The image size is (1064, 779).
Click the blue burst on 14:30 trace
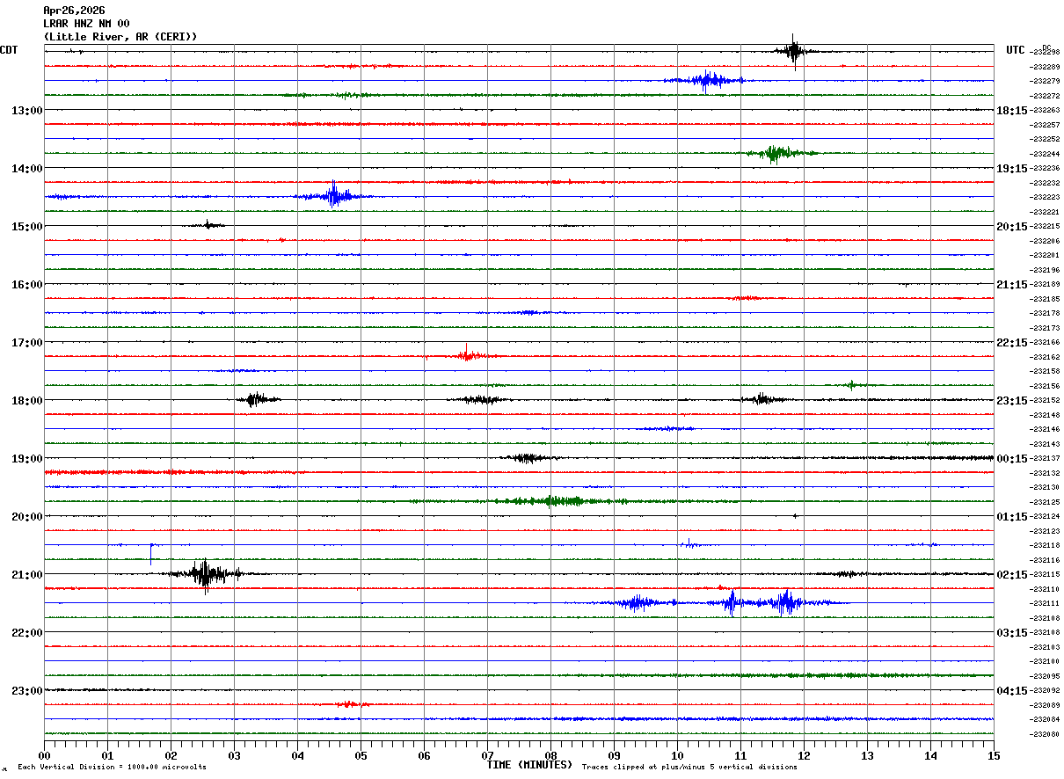[x=333, y=196]
